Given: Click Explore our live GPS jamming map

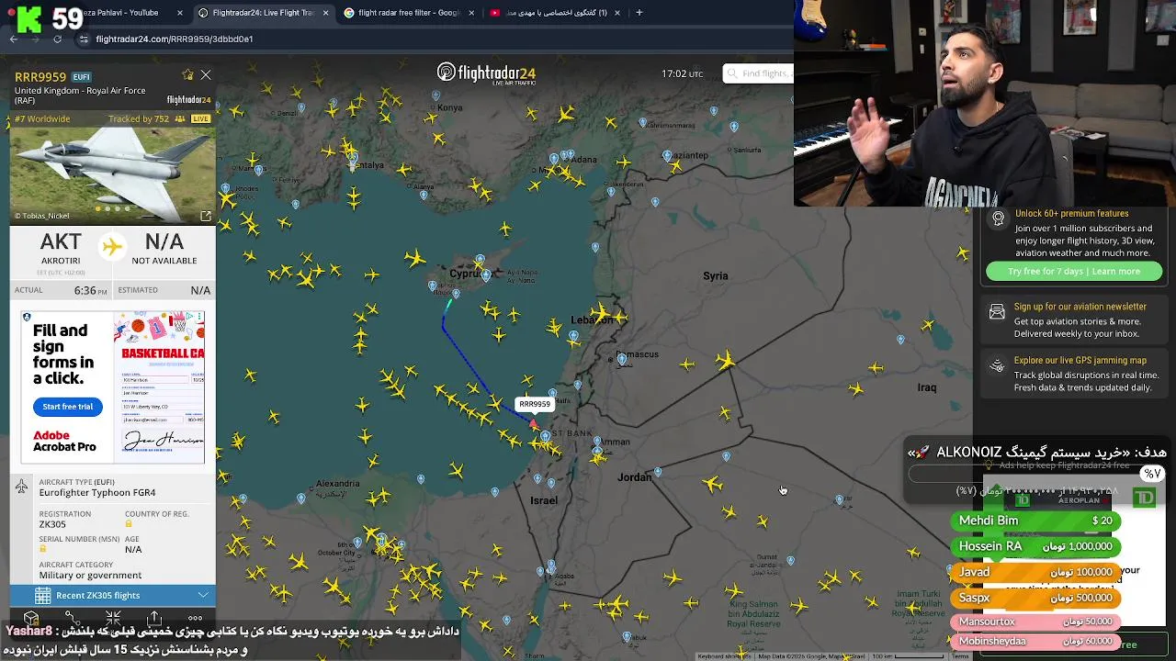Looking at the screenshot, I should 1080,361.
